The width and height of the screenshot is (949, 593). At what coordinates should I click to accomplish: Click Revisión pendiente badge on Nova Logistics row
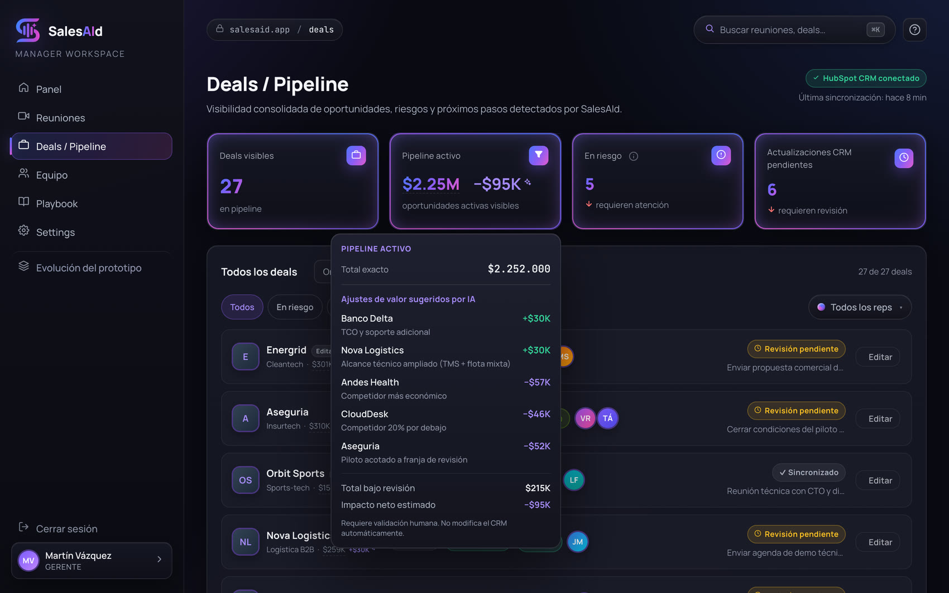[796, 534]
